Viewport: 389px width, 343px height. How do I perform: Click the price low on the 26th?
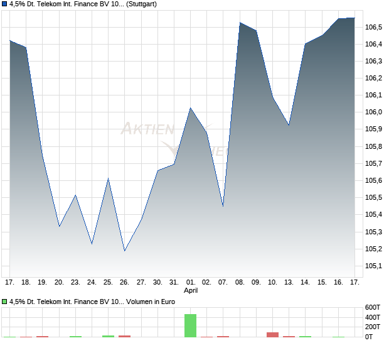[124, 251]
